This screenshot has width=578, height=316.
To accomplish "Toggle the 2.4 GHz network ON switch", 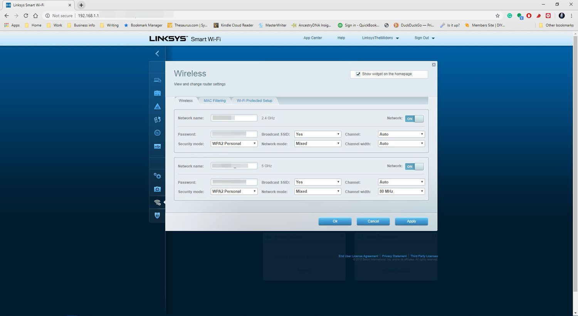I will (414, 119).
